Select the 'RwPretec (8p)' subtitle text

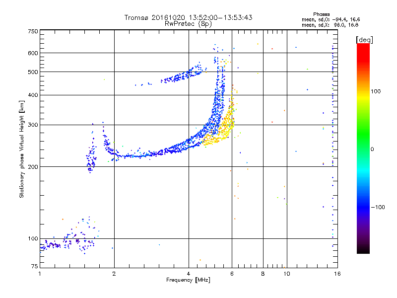tap(188, 24)
